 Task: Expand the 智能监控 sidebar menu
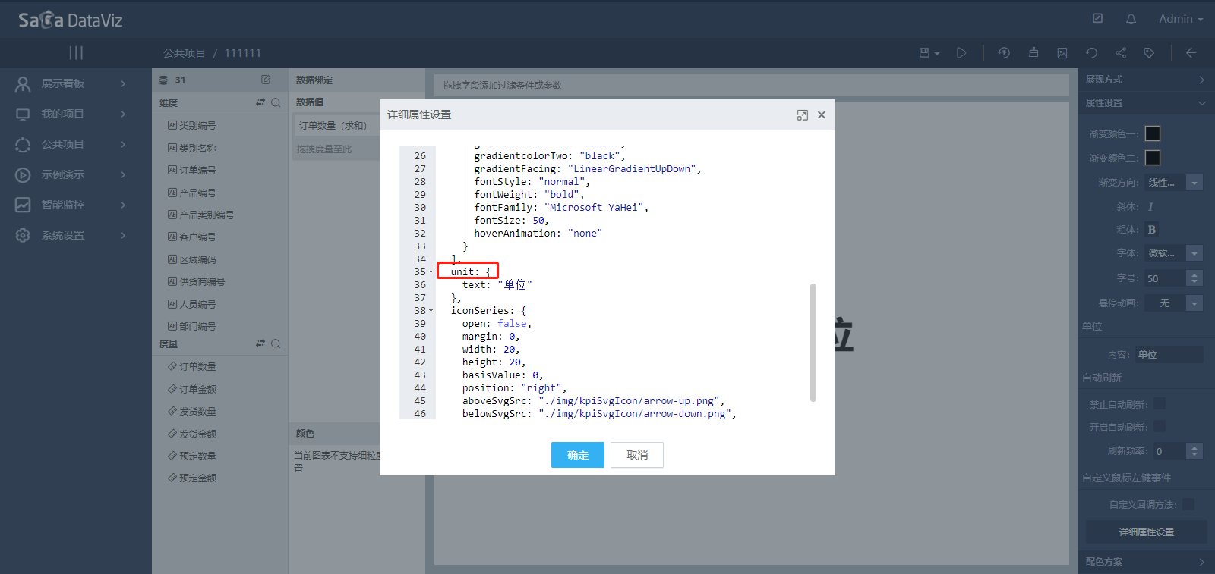76,205
